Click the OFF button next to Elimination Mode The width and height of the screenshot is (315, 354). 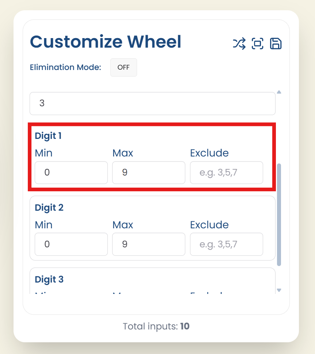124,67
